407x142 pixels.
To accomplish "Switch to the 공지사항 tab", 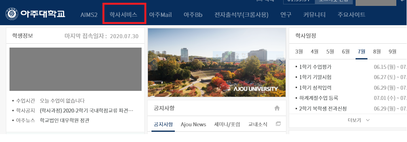I will tap(163, 124).
